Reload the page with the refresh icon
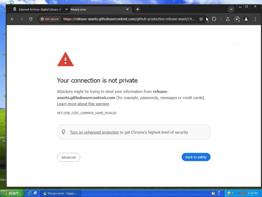Viewport: 262px width, 197px height. (31, 19)
